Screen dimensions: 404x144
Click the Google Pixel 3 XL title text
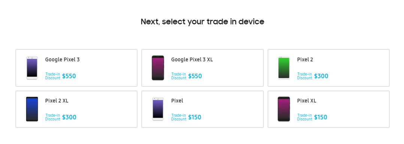click(x=192, y=60)
